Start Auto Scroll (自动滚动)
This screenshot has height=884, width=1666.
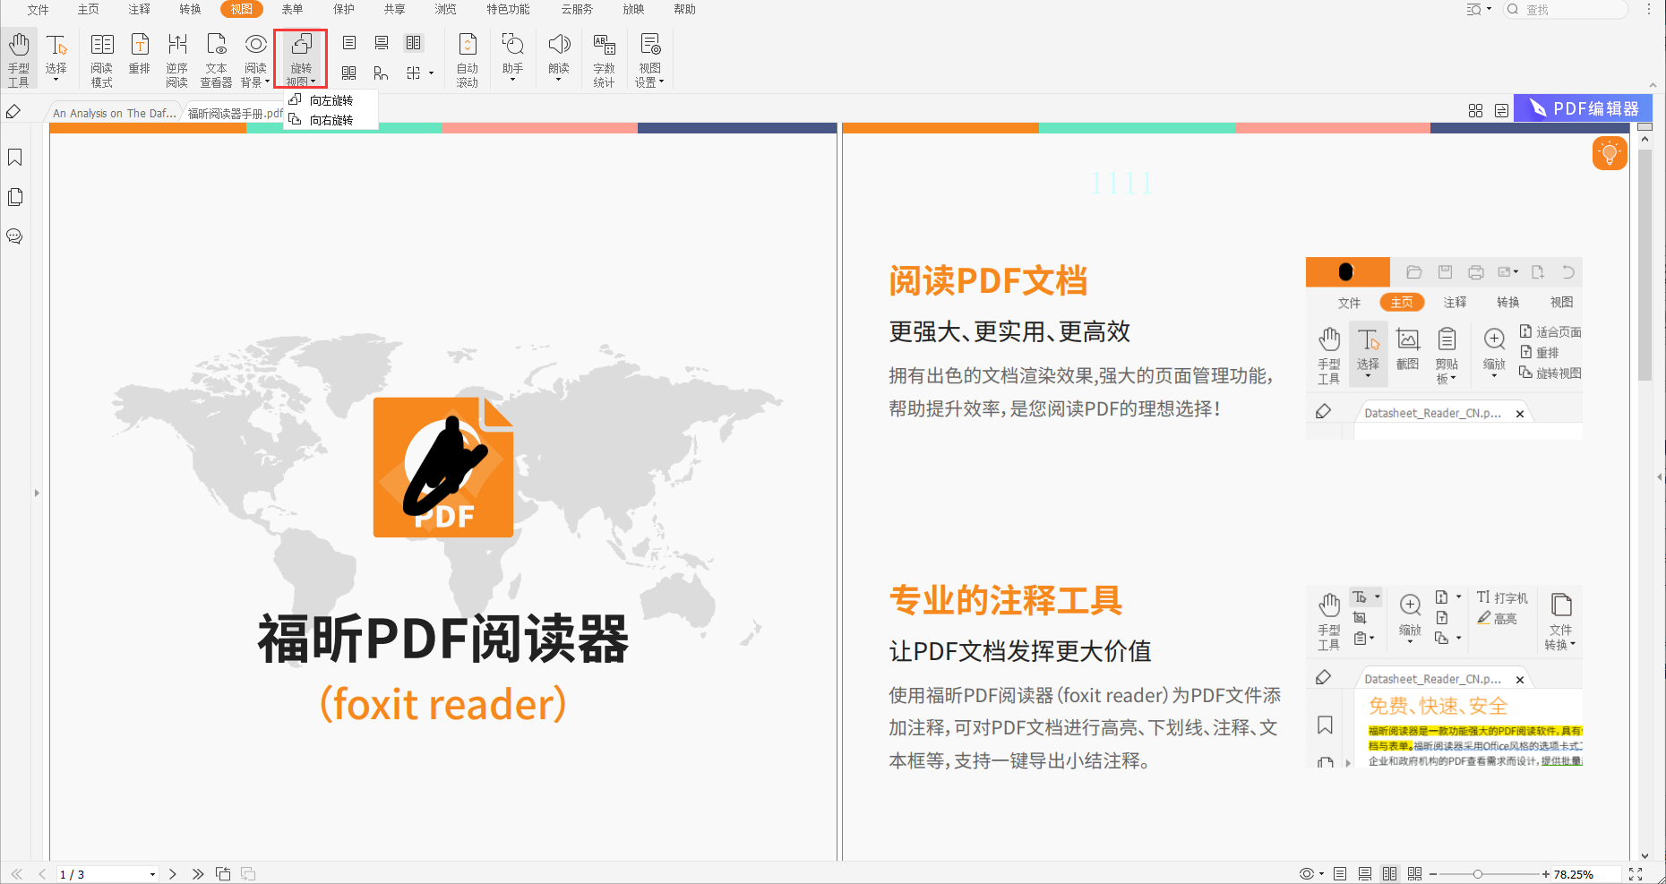[x=467, y=59]
